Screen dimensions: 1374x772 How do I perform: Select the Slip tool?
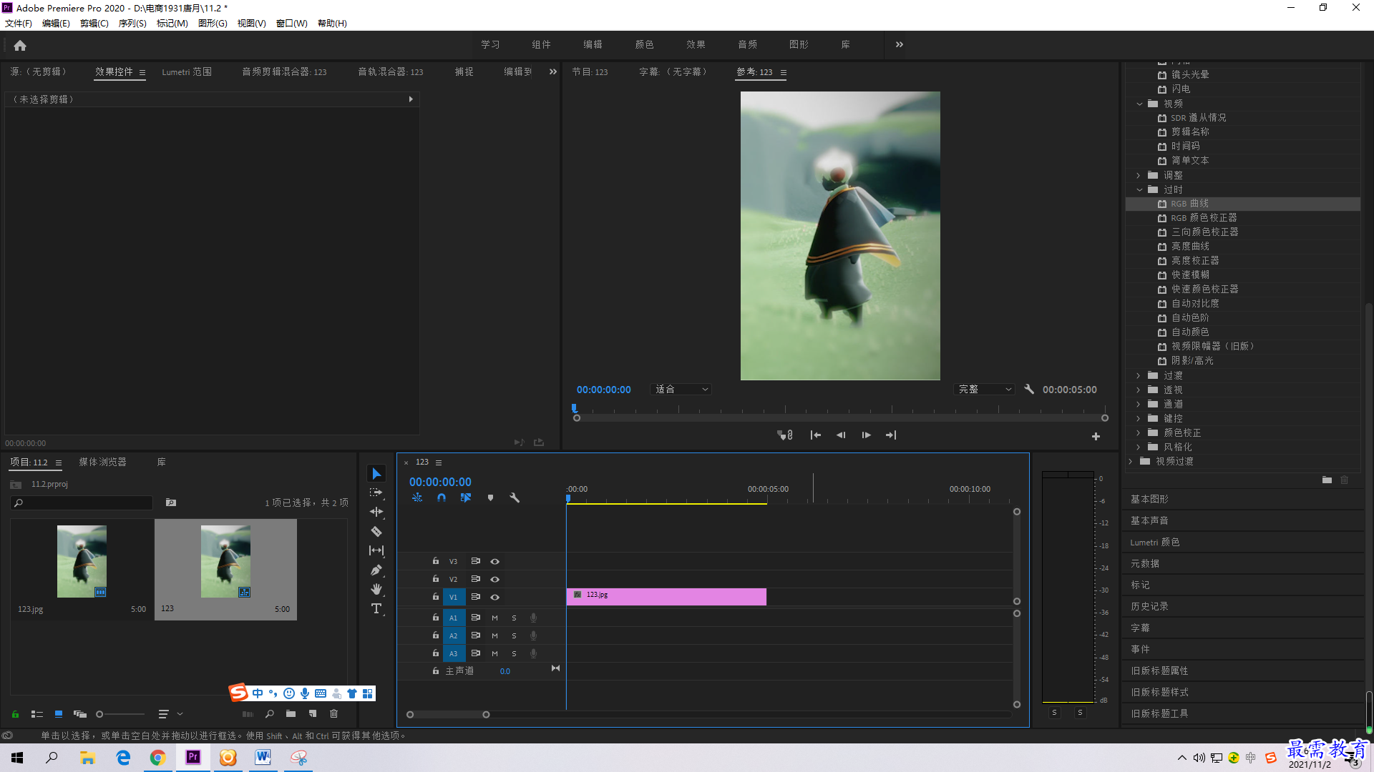[x=376, y=550]
